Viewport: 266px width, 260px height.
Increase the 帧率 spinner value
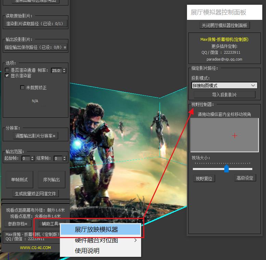pyautogui.click(x=64, y=69)
